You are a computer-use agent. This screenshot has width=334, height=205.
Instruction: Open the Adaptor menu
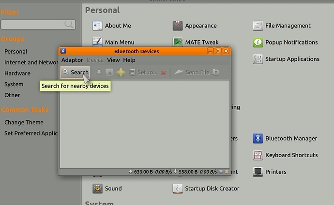pos(72,60)
